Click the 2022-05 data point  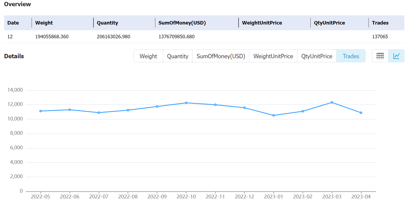(41, 111)
